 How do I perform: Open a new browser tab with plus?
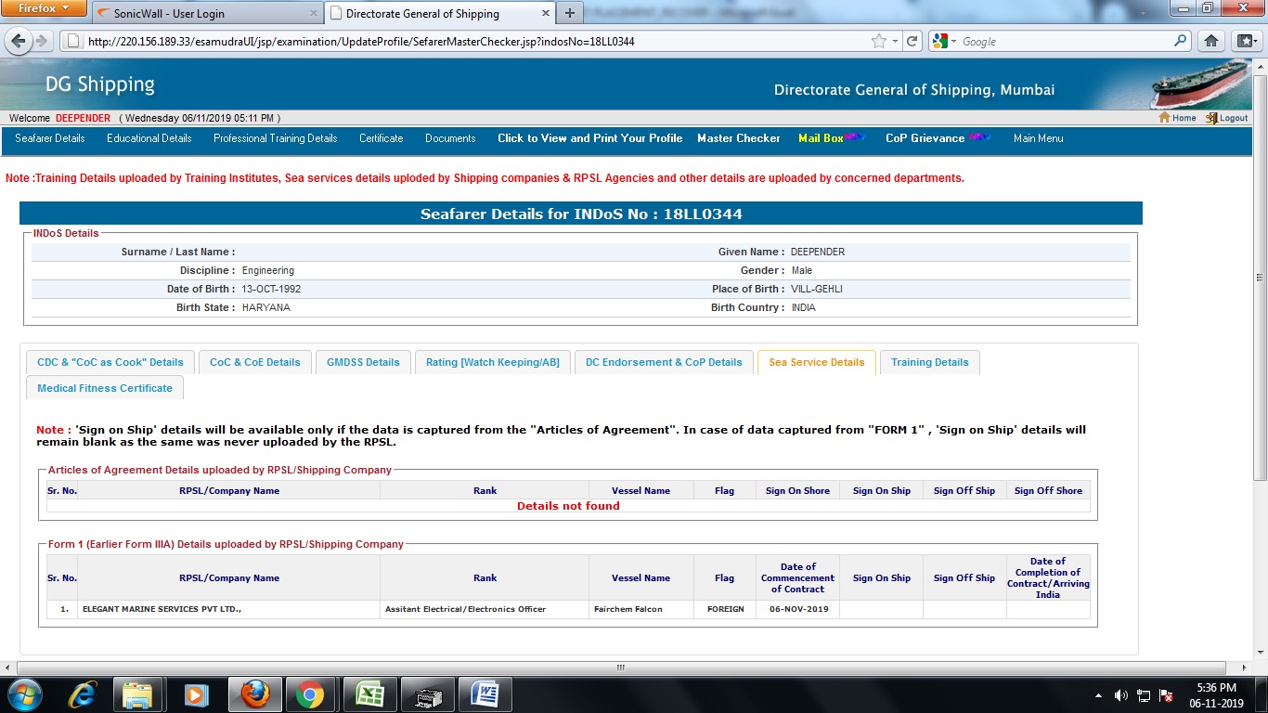tap(569, 13)
